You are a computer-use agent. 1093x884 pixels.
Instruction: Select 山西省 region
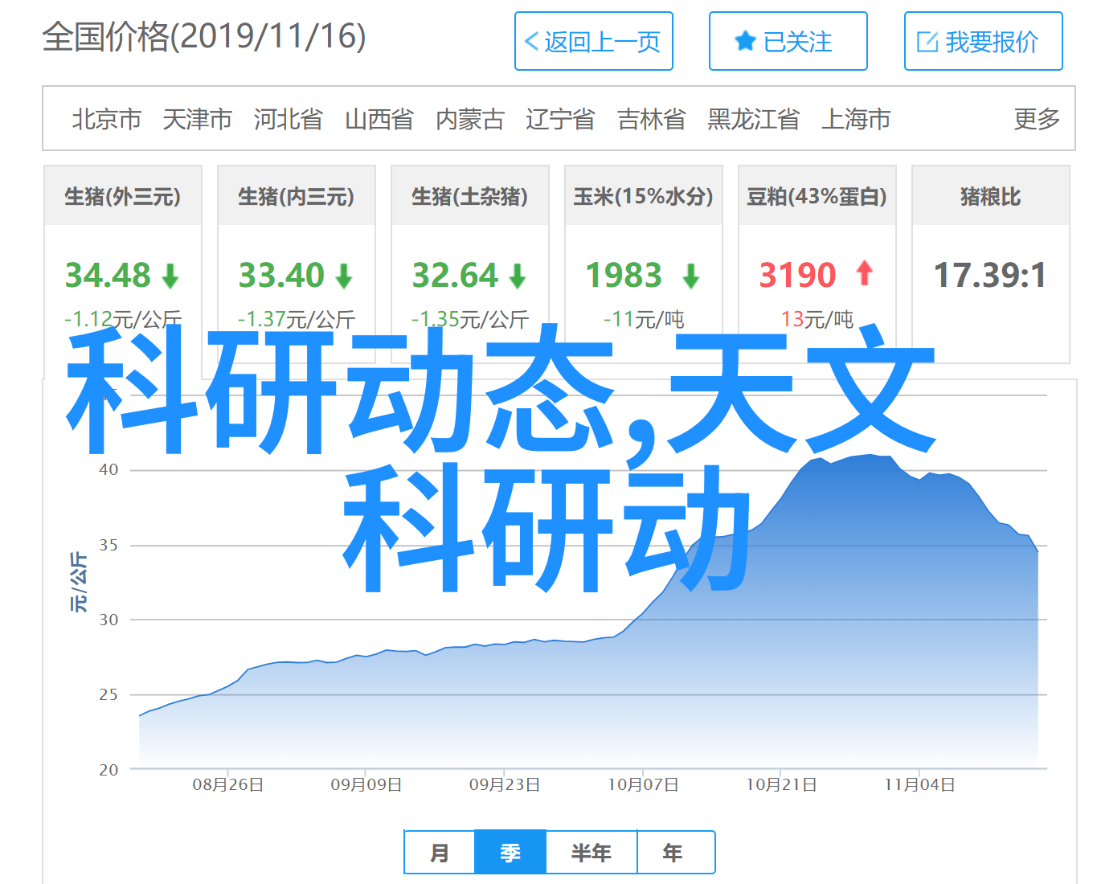379,119
